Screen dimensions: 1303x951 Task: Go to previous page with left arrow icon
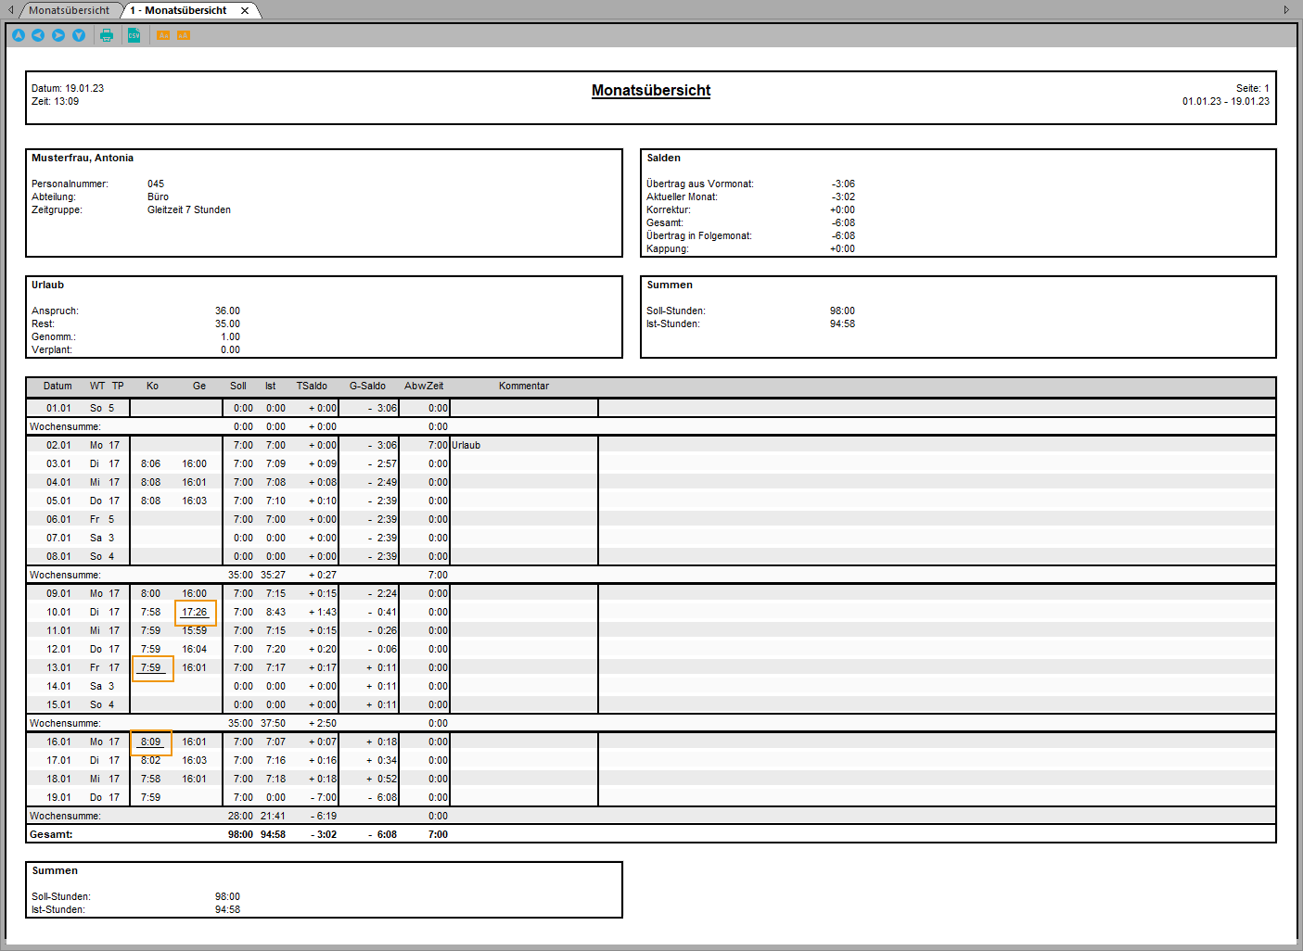[x=38, y=35]
